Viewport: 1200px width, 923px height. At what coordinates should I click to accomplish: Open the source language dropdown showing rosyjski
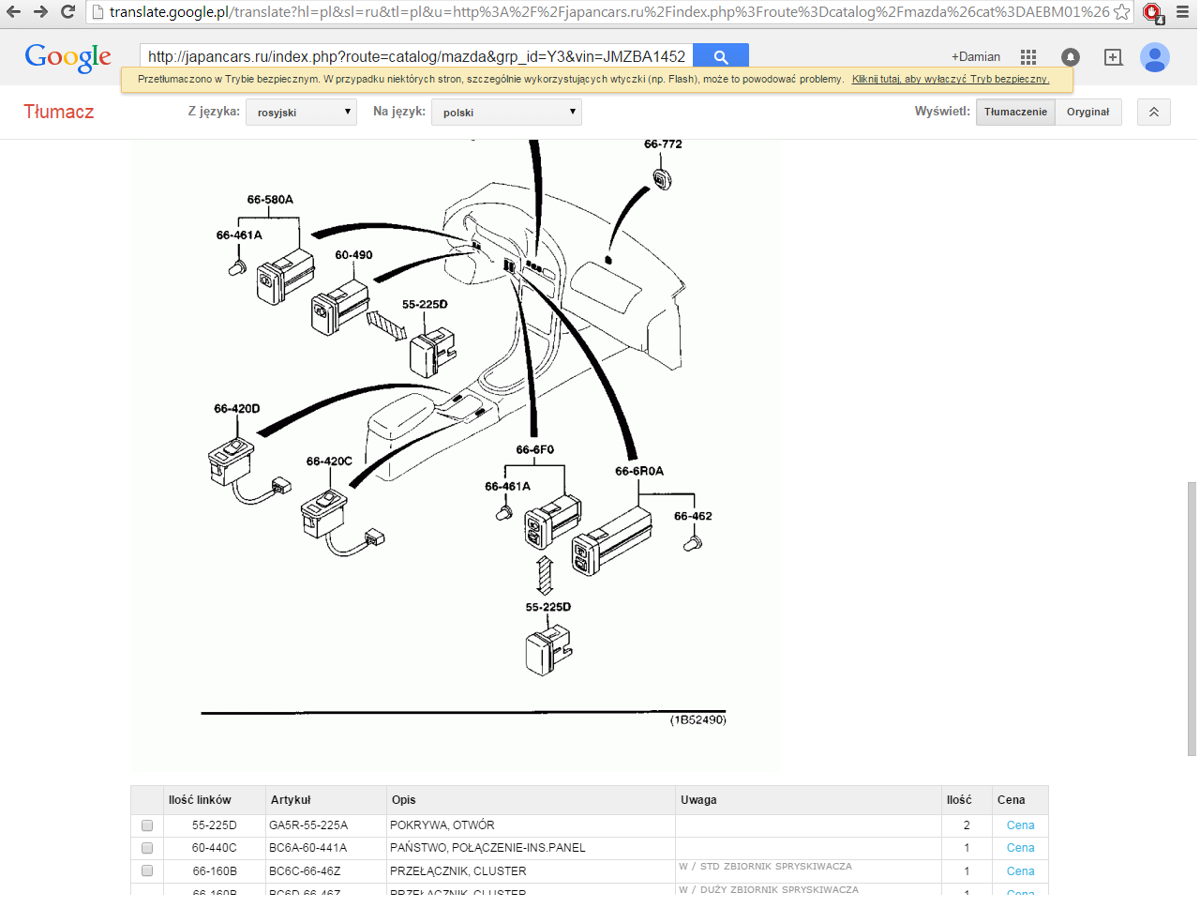301,113
